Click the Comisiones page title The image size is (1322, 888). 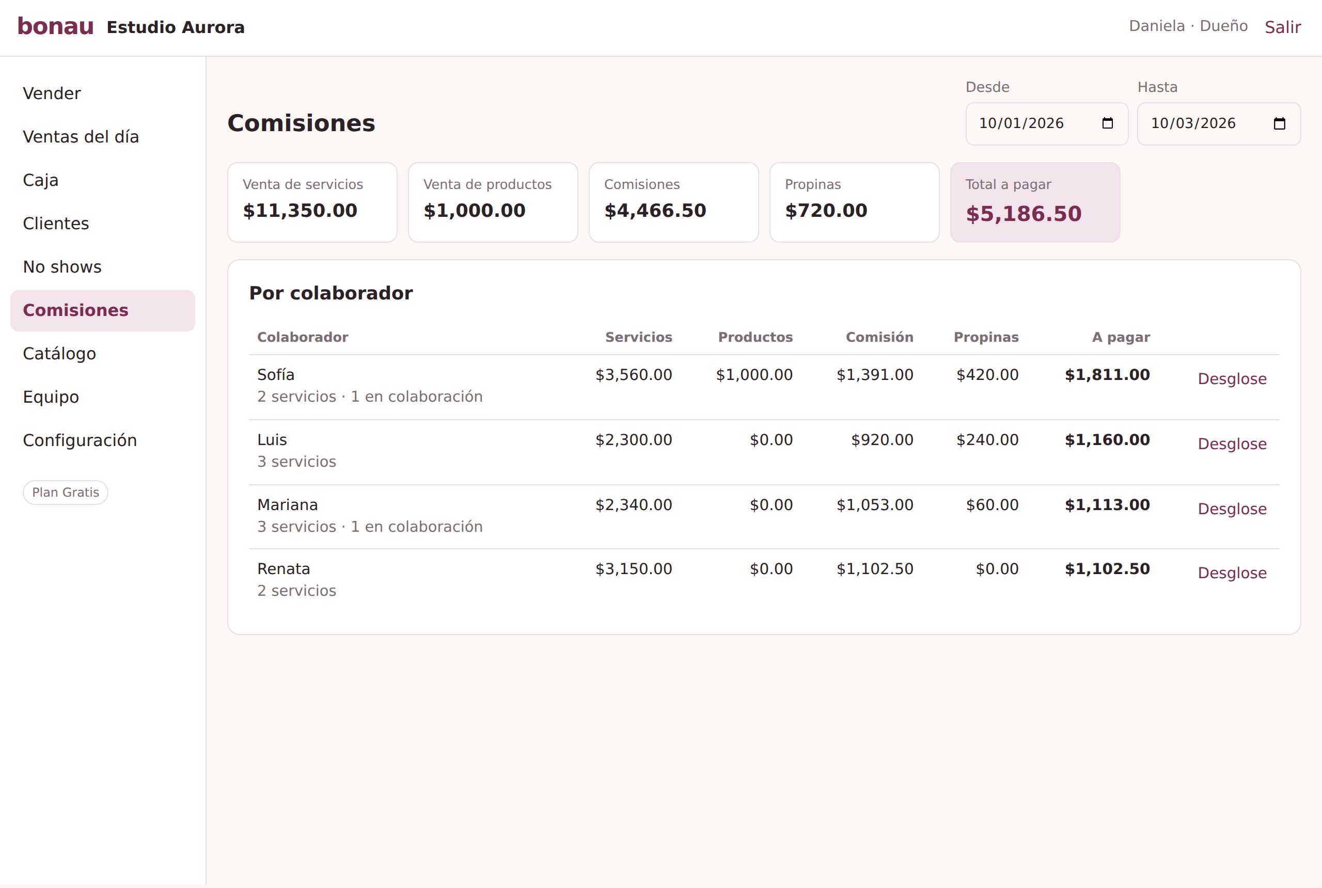click(302, 123)
